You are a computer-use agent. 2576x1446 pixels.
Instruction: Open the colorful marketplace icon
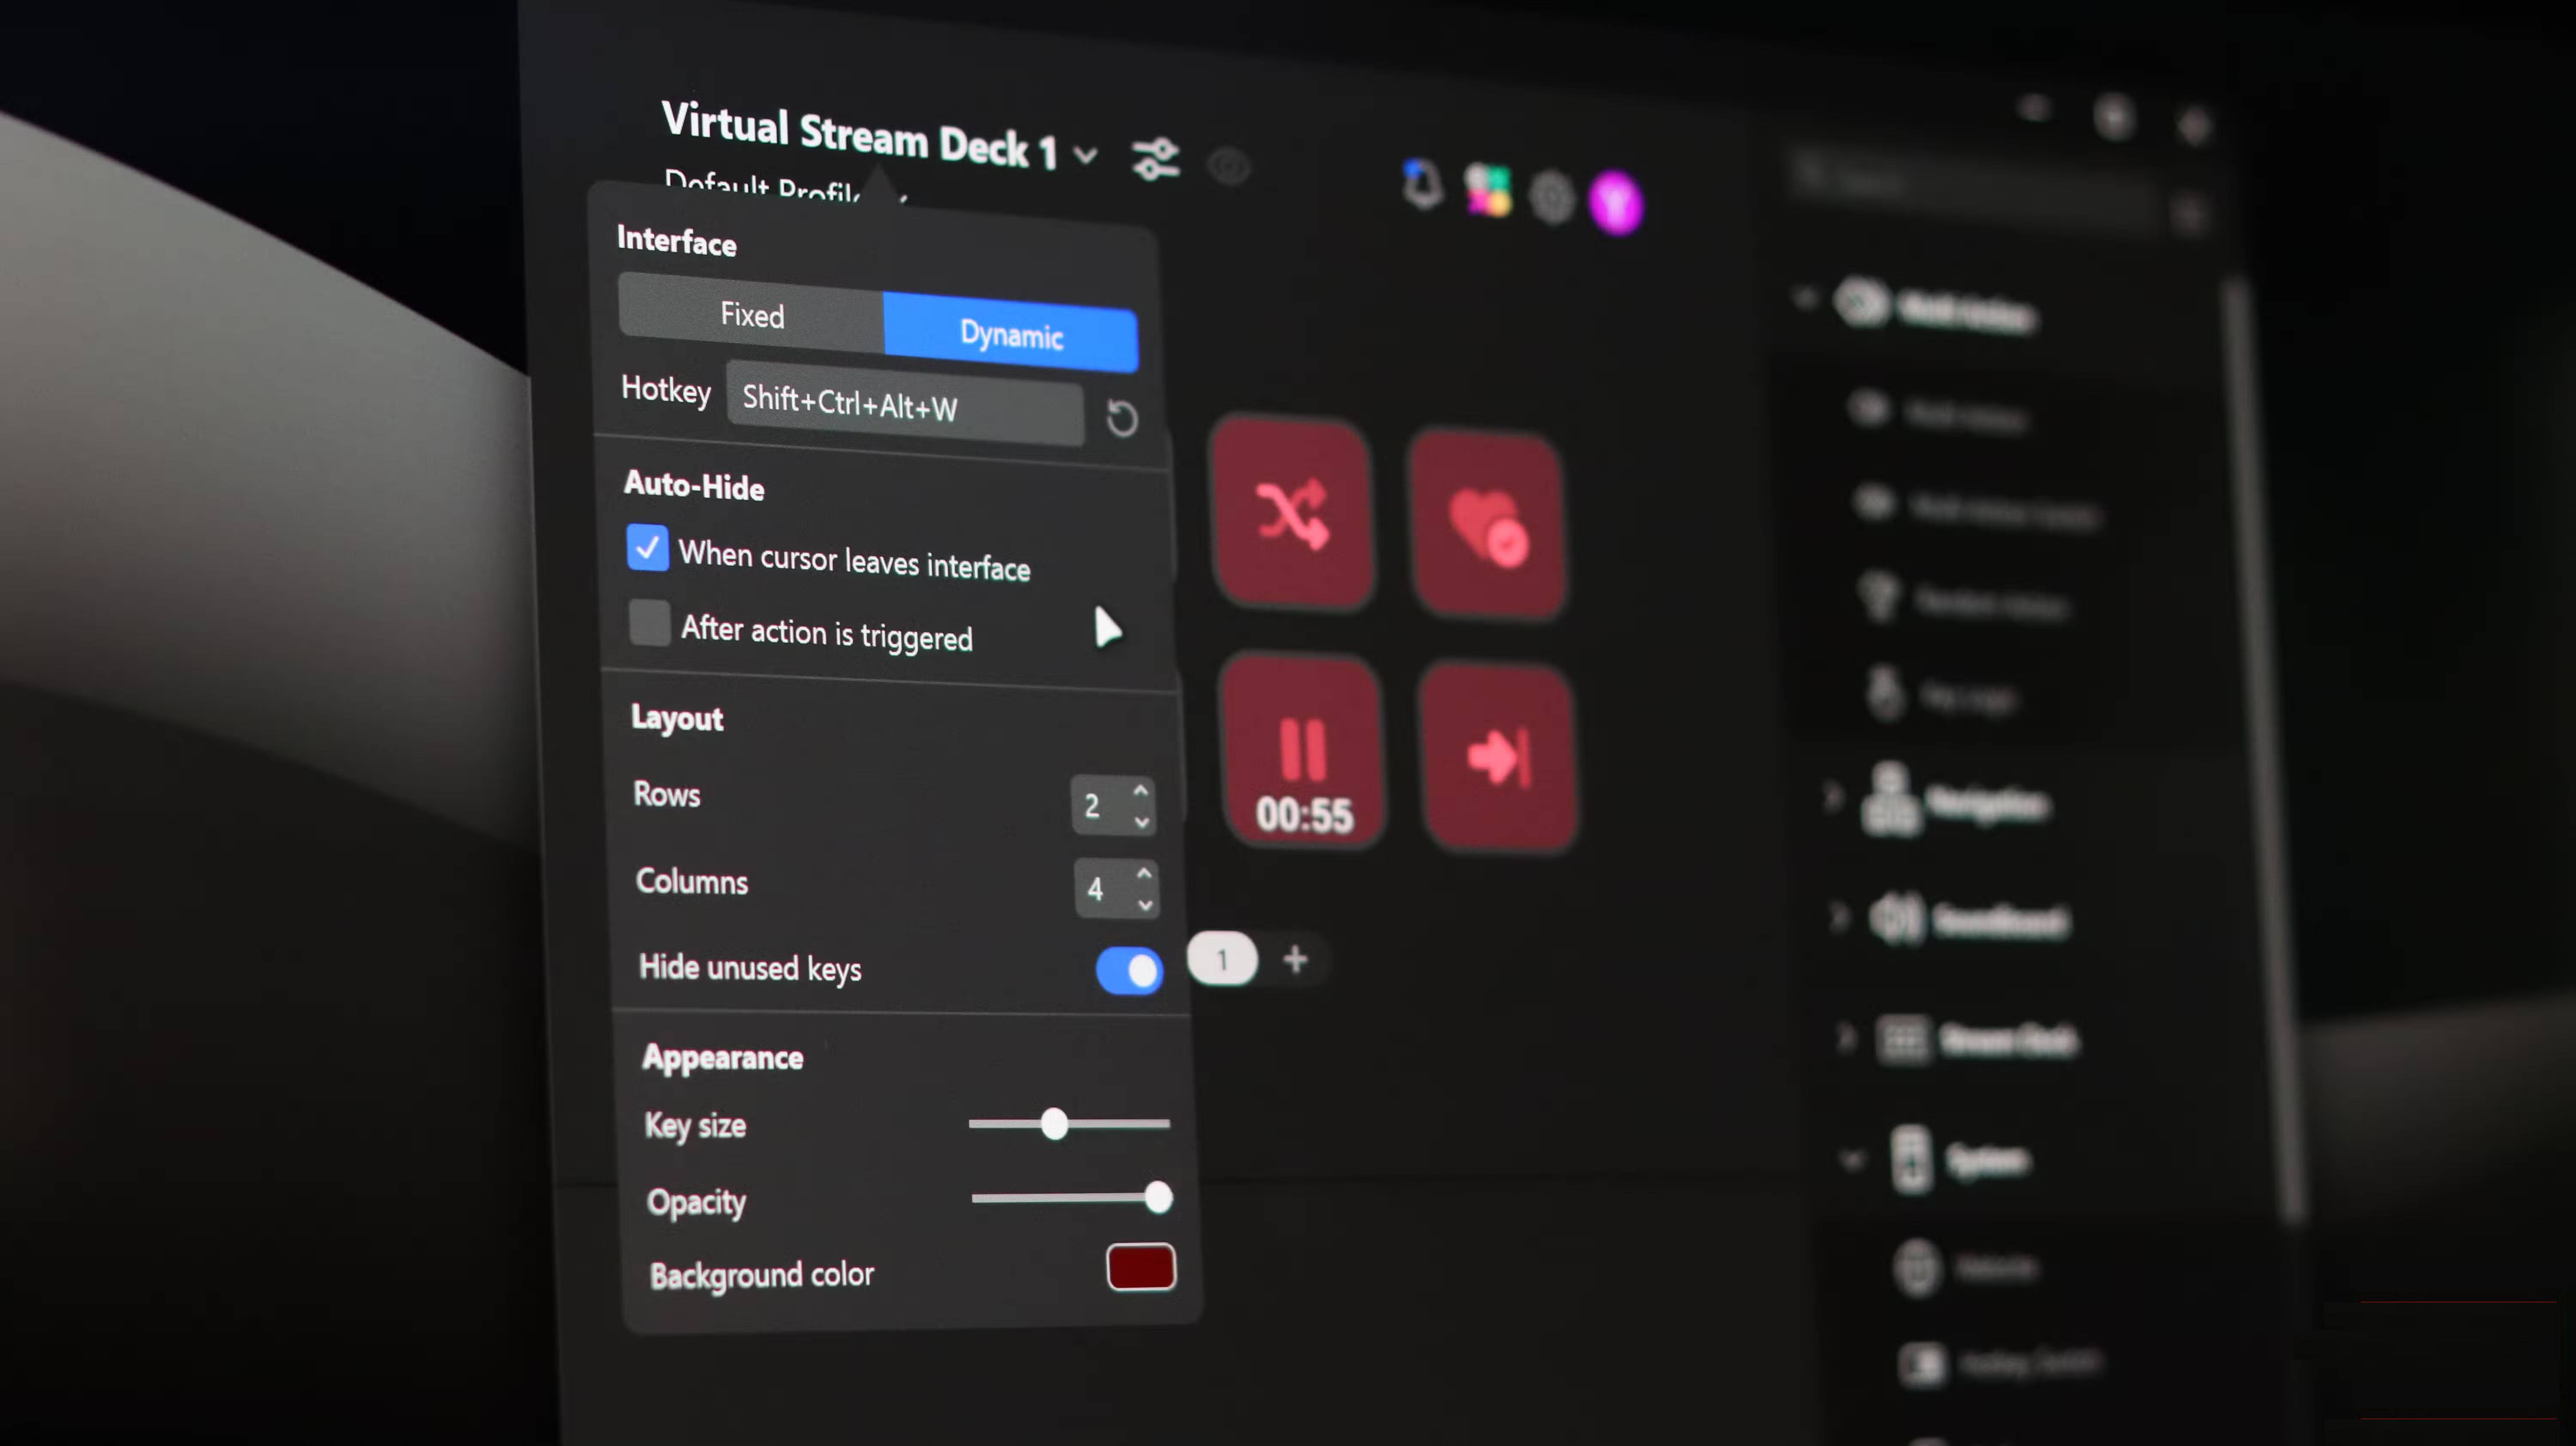1487,191
